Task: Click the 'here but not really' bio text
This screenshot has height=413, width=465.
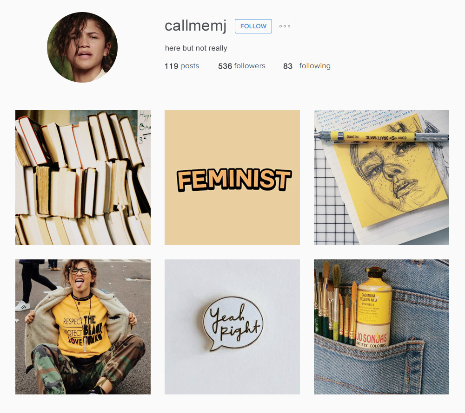Action: tap(196, 48)
